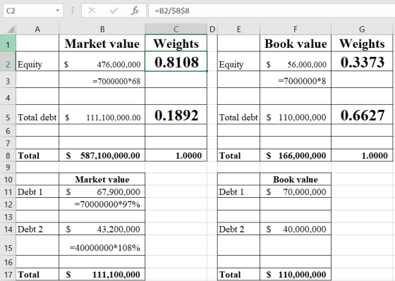The height and width of the screenshot is (281, 395).
Task: Click the Enter checkmark formula icon
Action: pyautogui.click(x=114, y=11)
